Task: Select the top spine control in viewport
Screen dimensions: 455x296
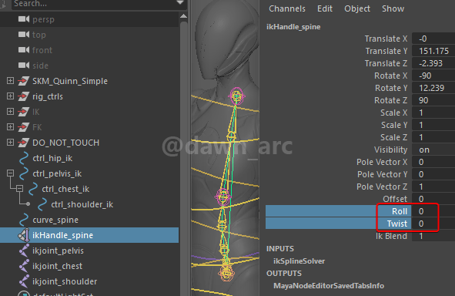Action: 237,96
